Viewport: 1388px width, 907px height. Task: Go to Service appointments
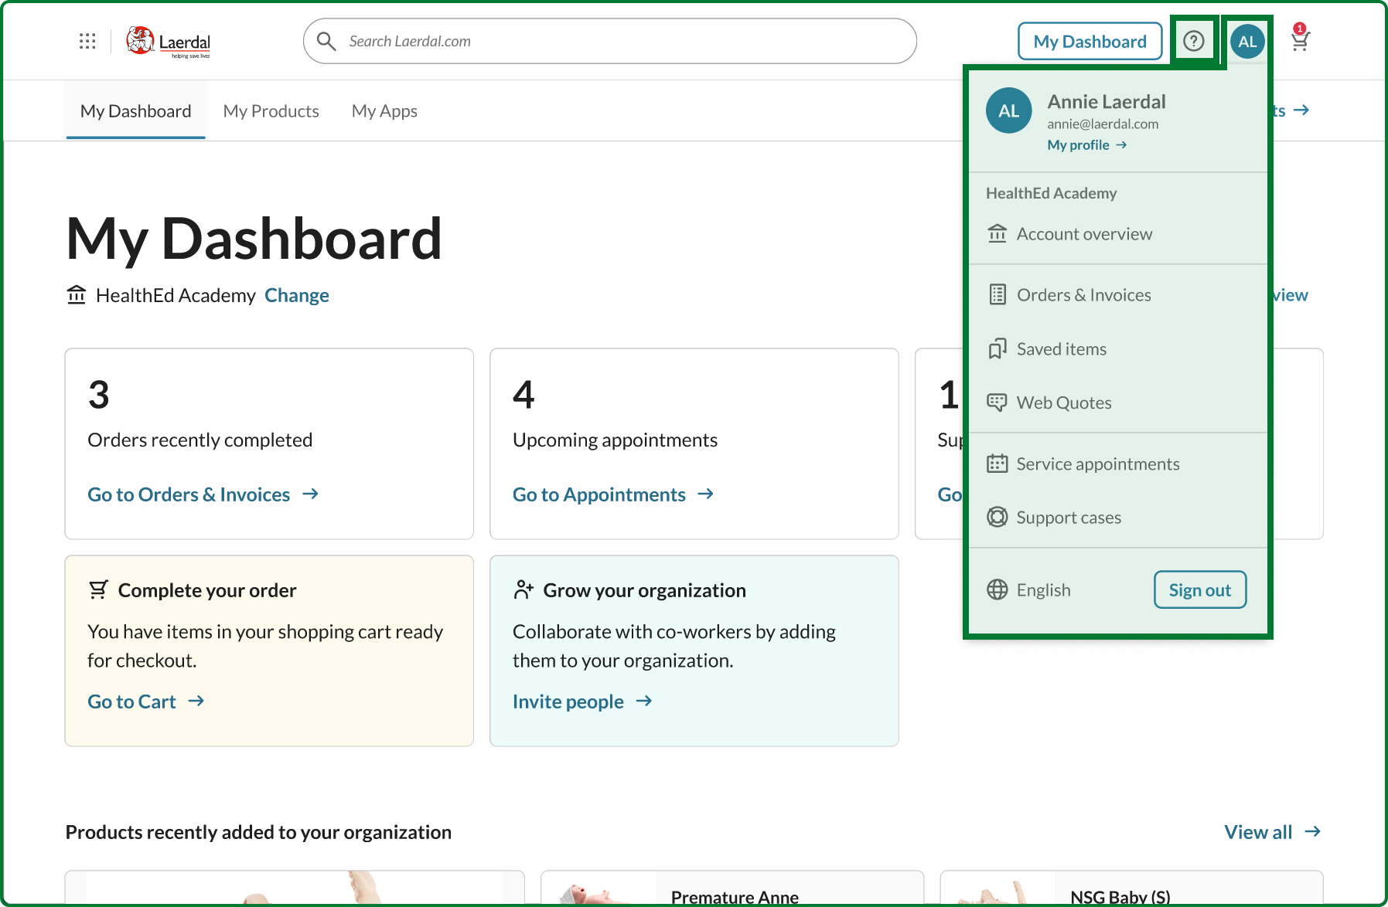(1097, 464)
